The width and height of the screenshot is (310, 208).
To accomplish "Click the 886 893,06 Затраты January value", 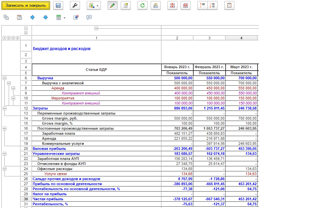I will tap(183, 108).
